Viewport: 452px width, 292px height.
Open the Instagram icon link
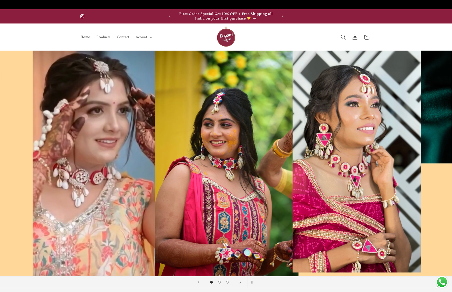pyautogui.click(x=82, y=16)
